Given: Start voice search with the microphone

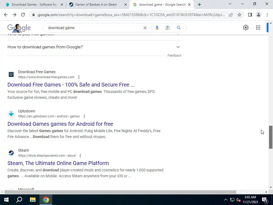Looking at the screenshot, I should click(x=157, y=28).
